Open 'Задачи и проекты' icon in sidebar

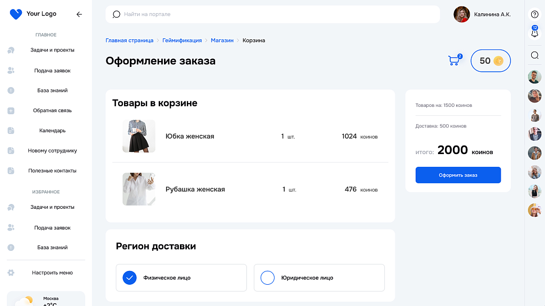pos(11,50)
